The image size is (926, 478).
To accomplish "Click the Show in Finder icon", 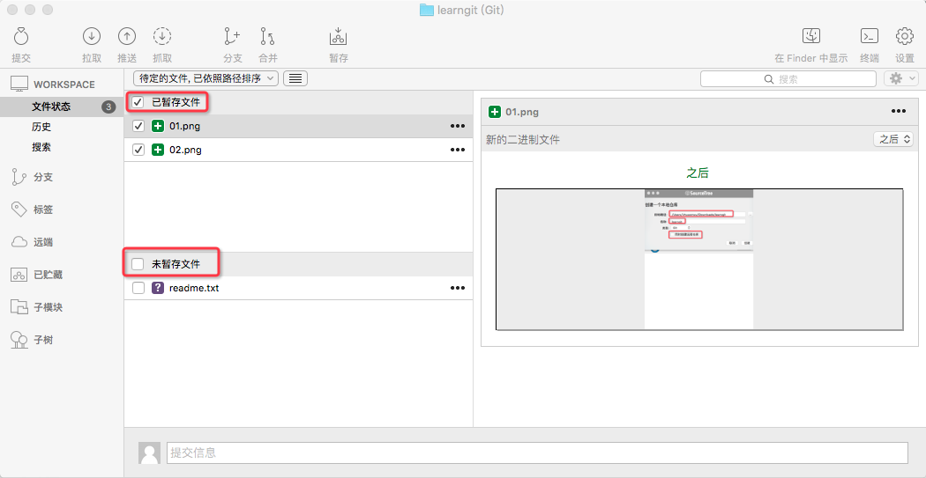I will point(810,36).
